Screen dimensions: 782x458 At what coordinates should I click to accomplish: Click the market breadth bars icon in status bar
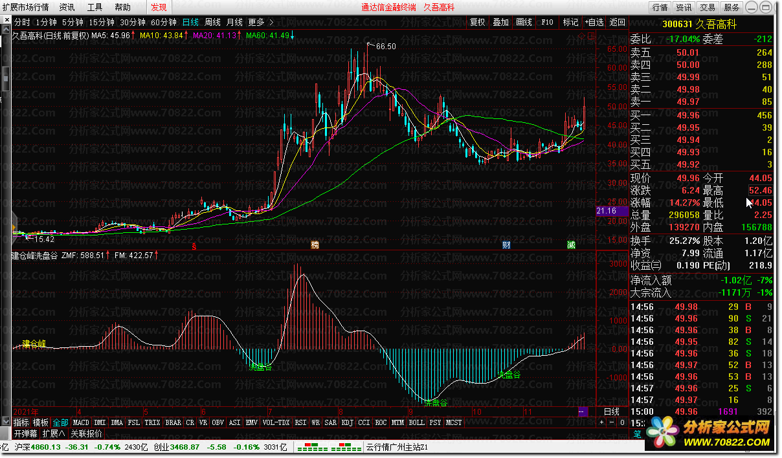(x=329, y=447)
